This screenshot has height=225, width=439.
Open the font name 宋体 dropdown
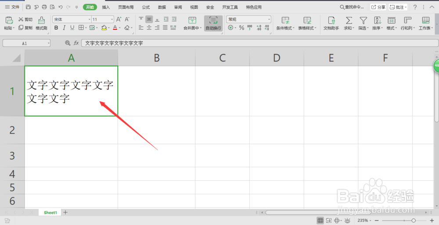90,19
